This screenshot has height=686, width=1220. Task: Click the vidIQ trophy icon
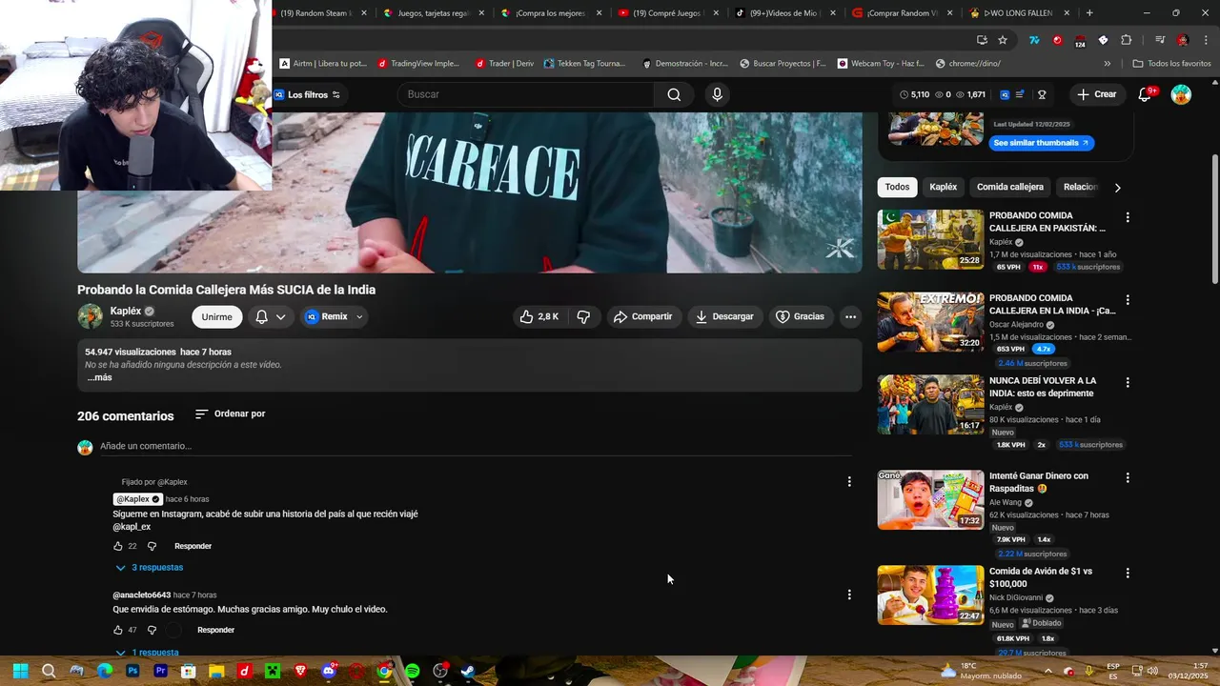(1042, 94)
